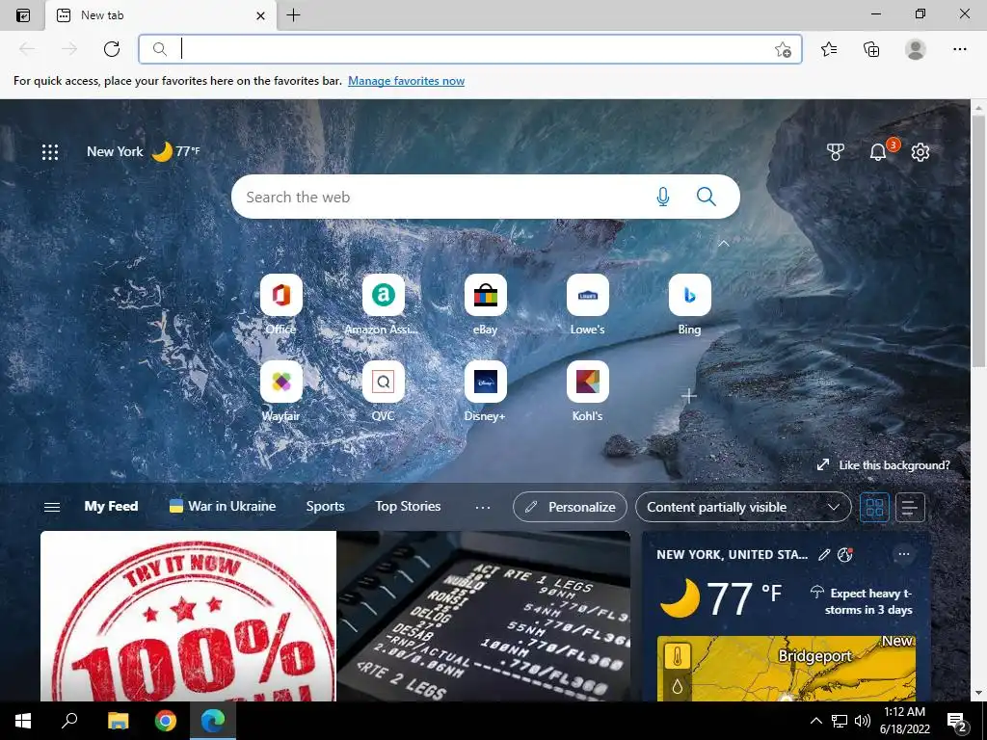Click the search magnifier in web search box

[707, 197]
